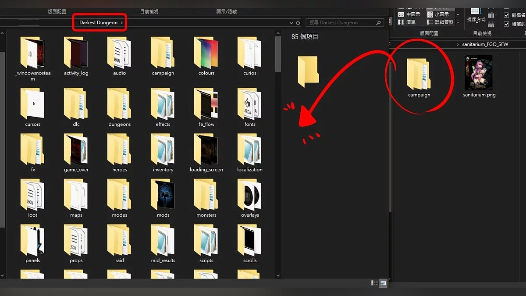The height and width of the screenshot is (296, 526).
Task: Open the localization folder
Action: pos(250,153)
